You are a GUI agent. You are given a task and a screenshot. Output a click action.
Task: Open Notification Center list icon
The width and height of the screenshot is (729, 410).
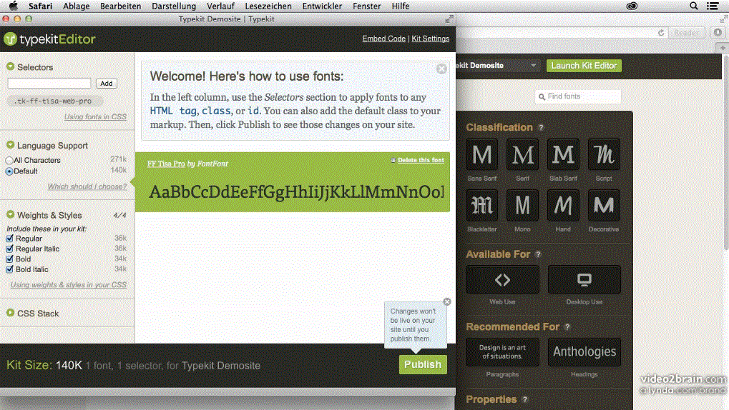713,6
